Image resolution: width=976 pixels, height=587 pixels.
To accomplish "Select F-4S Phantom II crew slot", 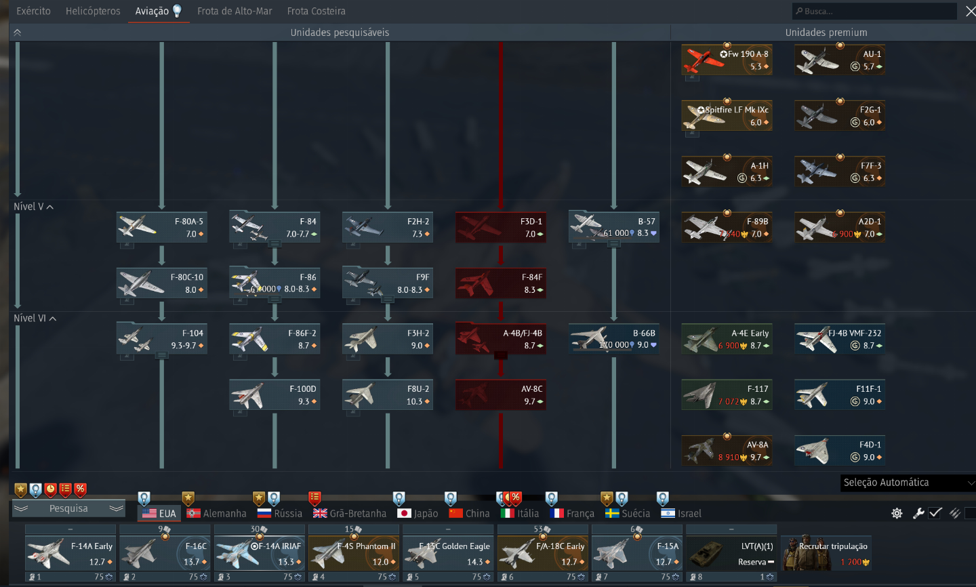I will coord(354,553).
